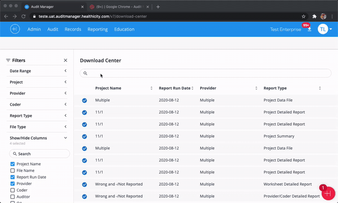
Task: Click the Project Summary report type cell
Action: tap(279, 136)
